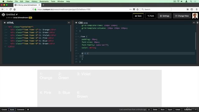Viewport: 199px width, 112px height.
Task: Bookmark this page with star
Action: (137, 9)
